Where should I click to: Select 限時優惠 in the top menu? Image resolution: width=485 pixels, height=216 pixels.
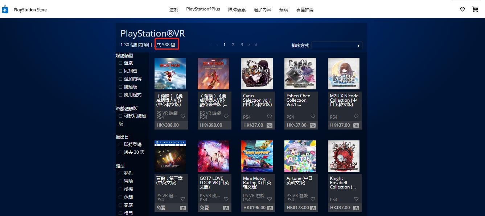(x=237, y=9)
